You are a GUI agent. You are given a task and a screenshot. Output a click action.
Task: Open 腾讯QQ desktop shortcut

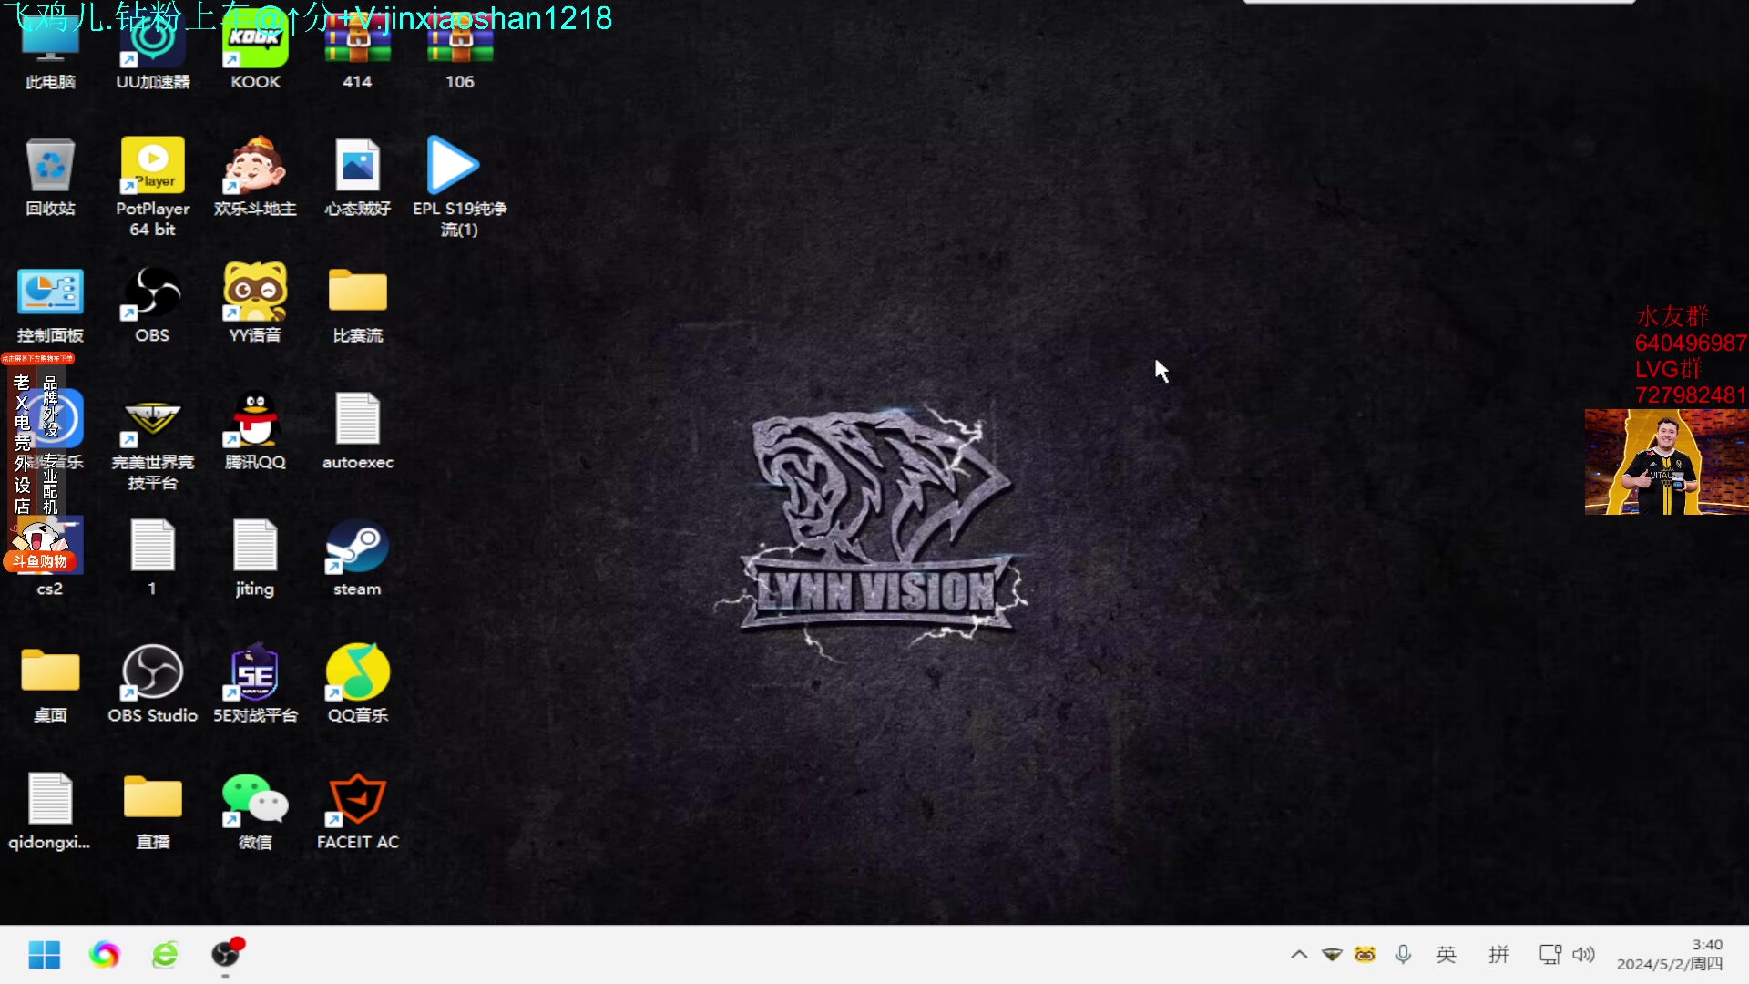[x=255, y=432]
